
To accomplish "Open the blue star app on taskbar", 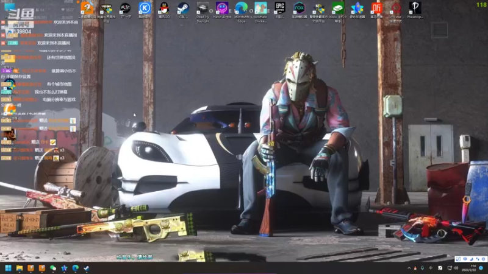I will click(x=65, y=268).
